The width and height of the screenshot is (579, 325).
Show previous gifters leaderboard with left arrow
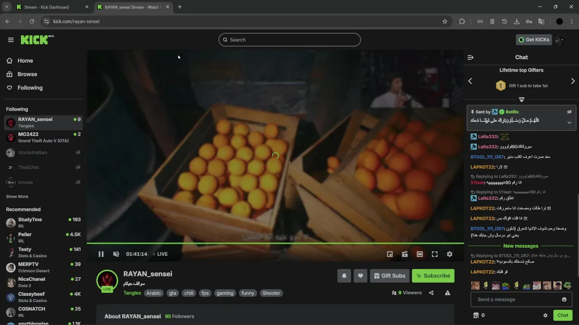[470, 81]
